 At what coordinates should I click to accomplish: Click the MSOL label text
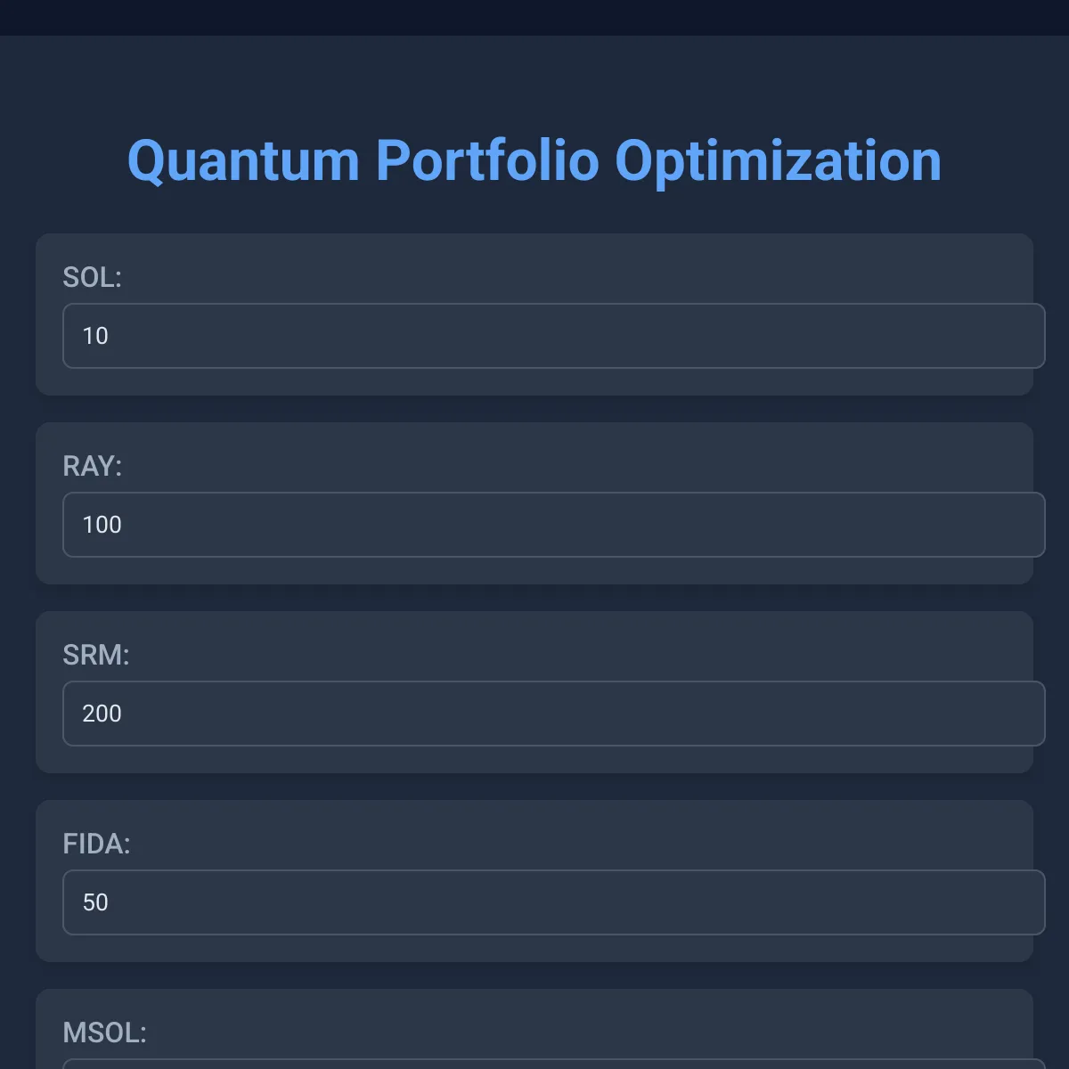click(x=103, y=1032)
